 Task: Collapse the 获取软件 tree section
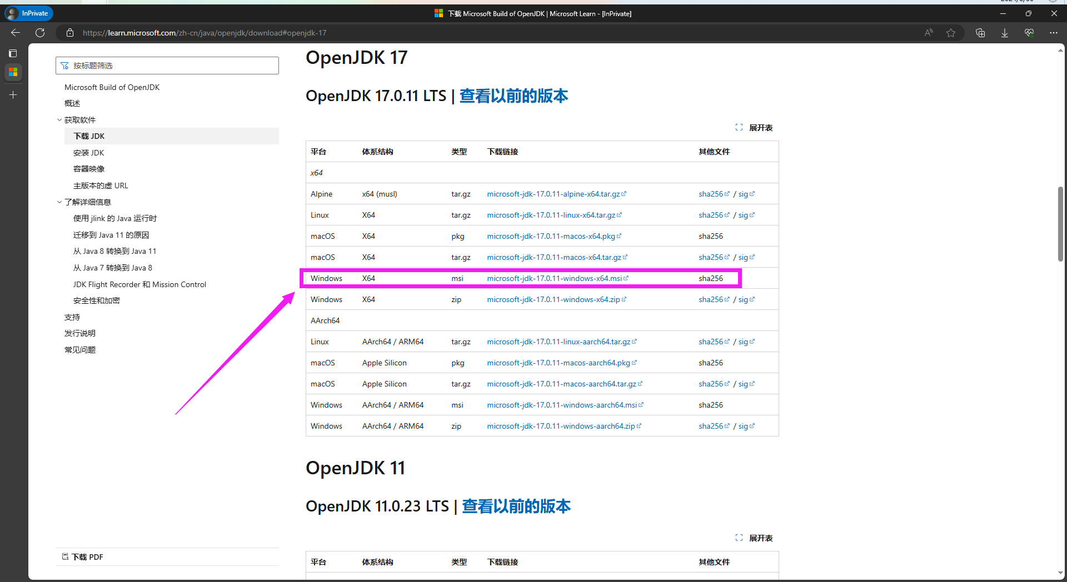(x=59, y=120)
